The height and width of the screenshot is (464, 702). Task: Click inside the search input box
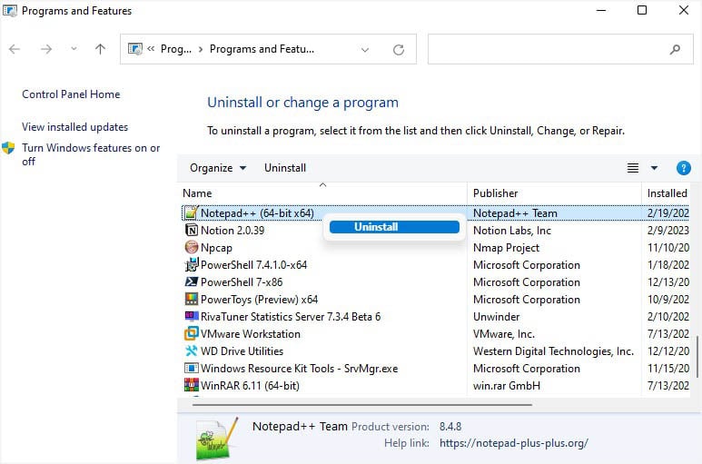click(548, 49)
